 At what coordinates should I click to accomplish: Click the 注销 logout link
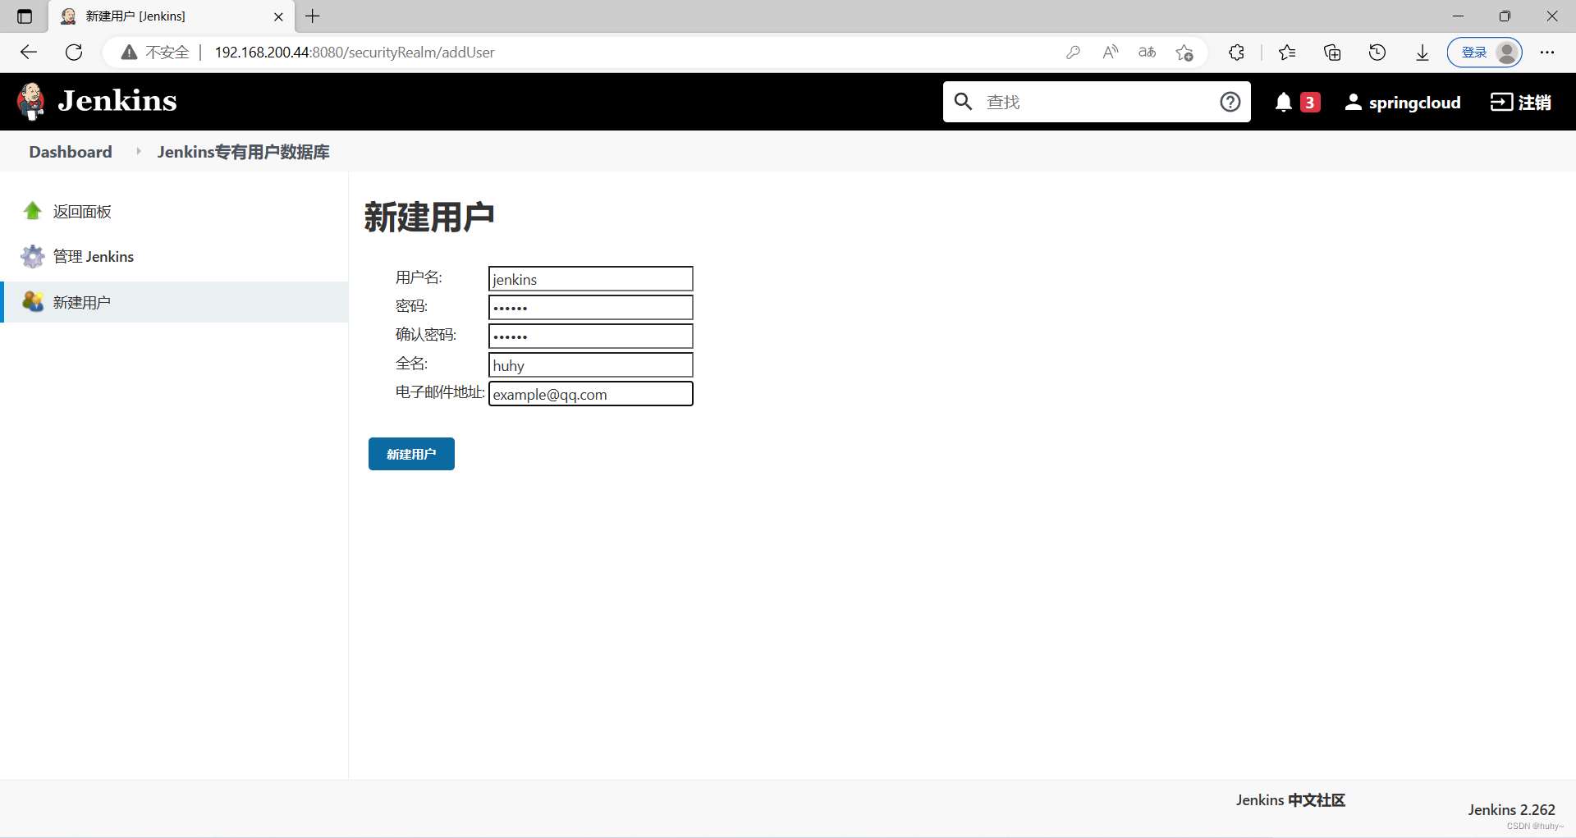click(1521, 102)
